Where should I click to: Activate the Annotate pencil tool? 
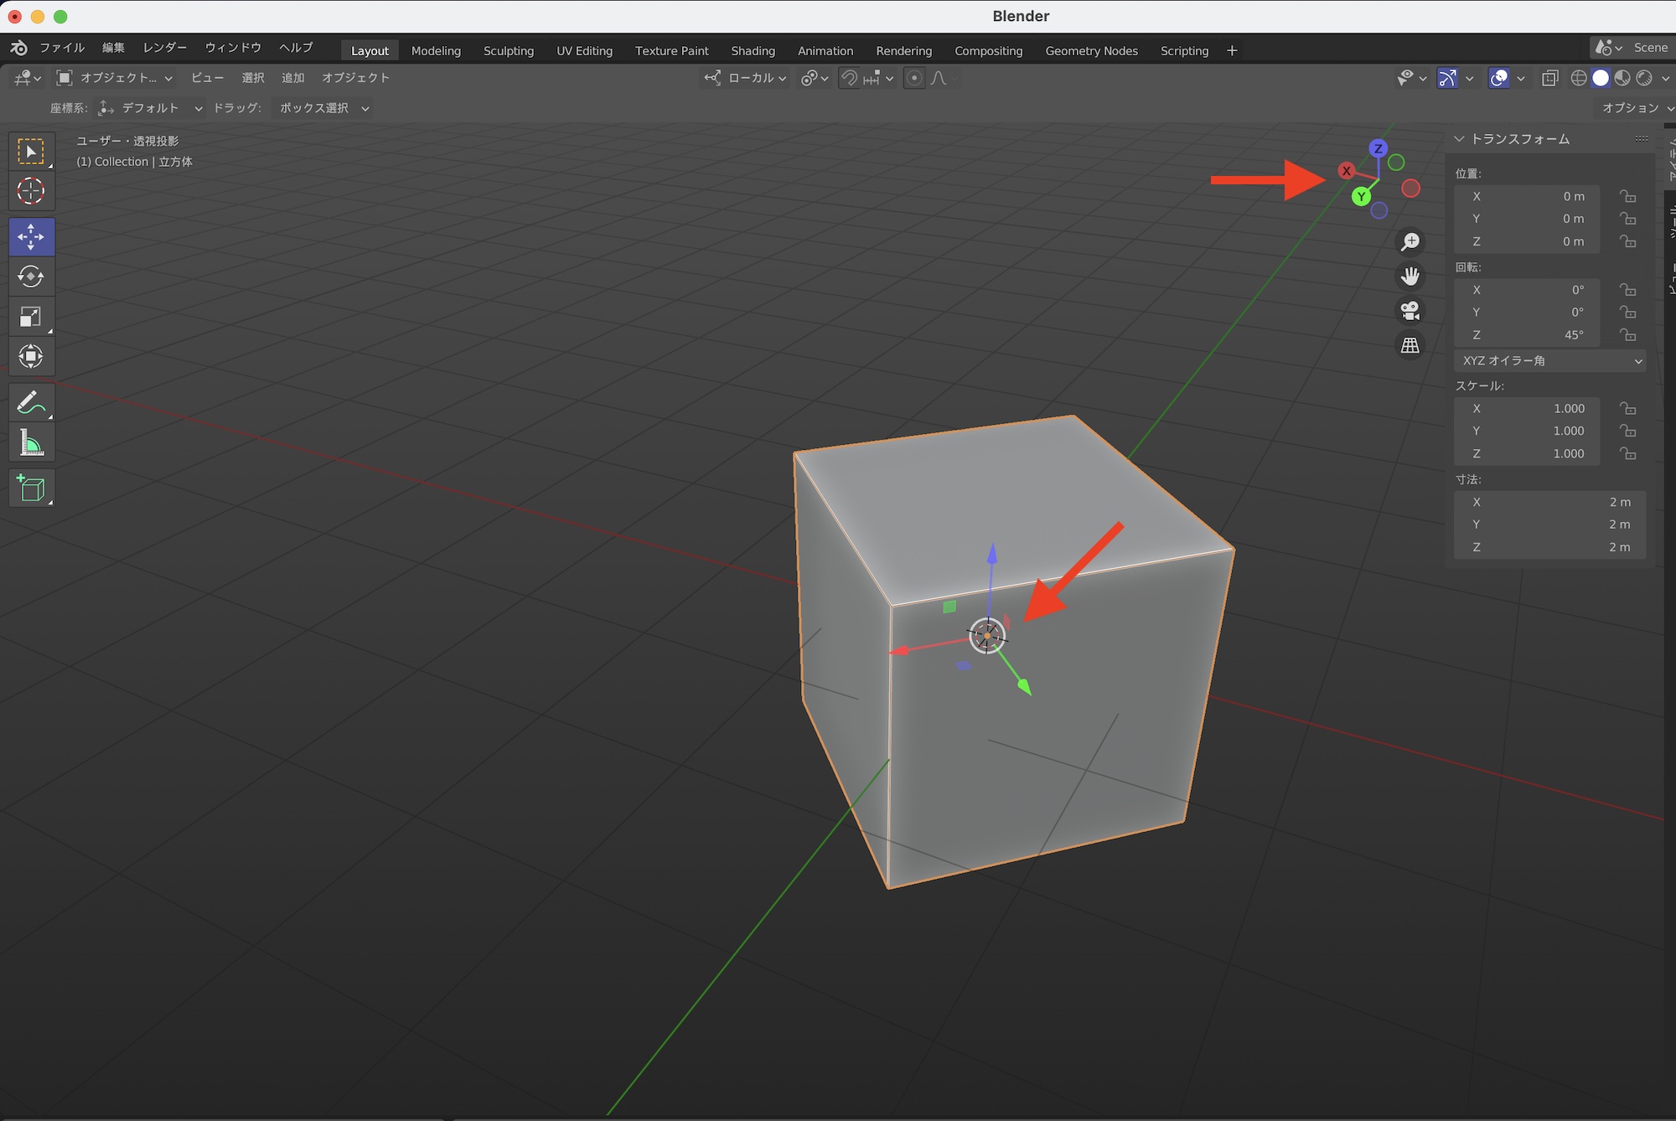point(31,403)
